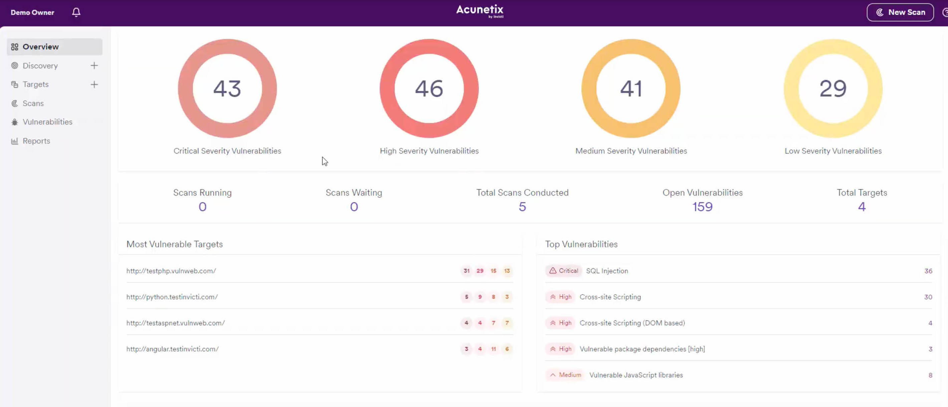Click low count badge 13 for testphp

pyautogui.click(x=507, y=271)
